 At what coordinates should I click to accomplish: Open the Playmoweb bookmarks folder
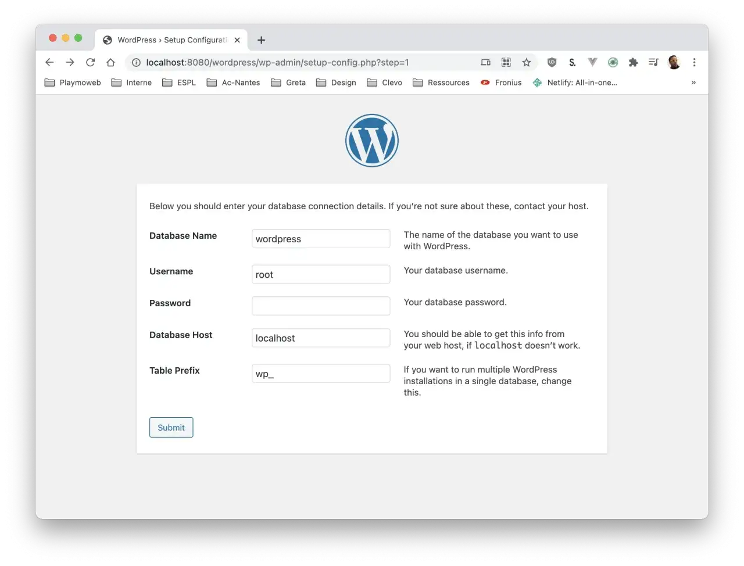(x=73, y=83)
